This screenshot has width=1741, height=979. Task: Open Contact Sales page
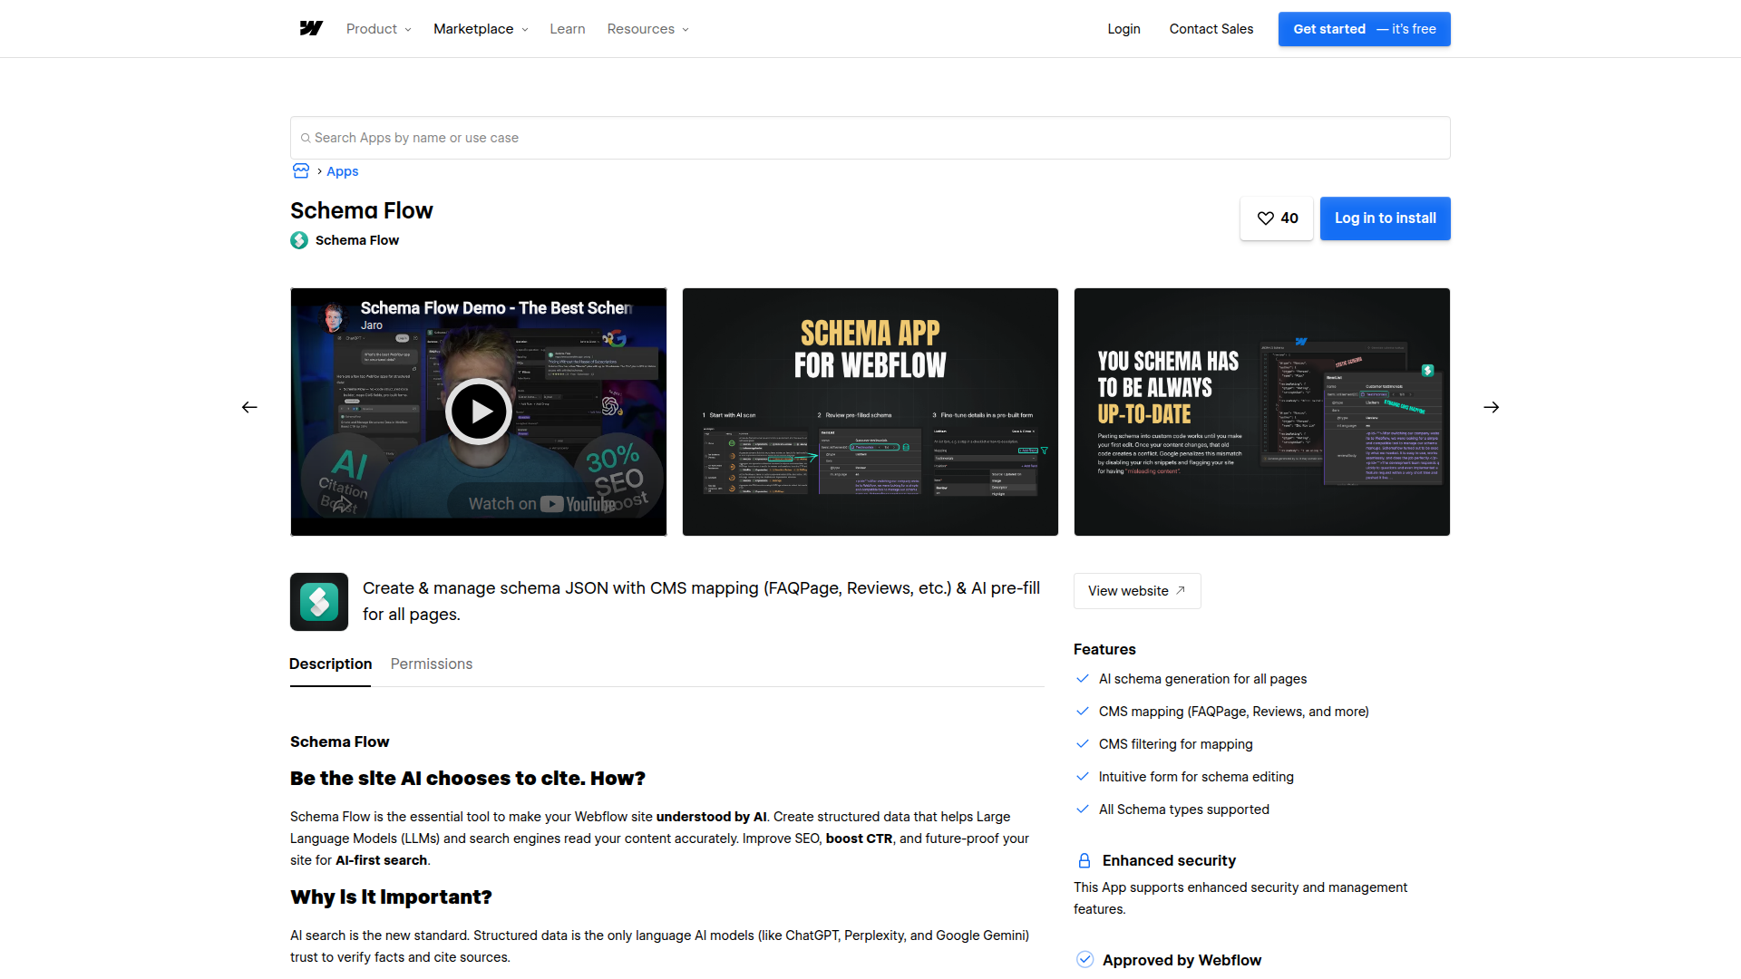(x=1211, y=29)
